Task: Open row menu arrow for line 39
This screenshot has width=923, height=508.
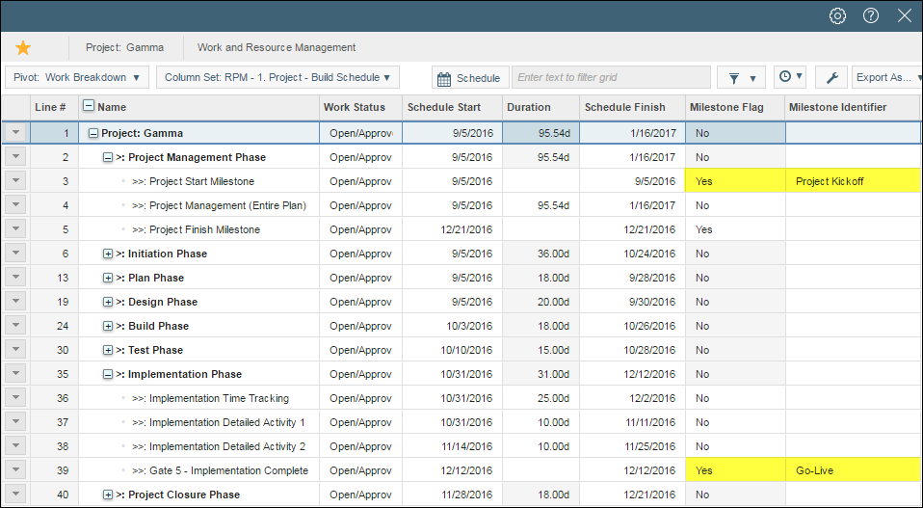Action: pyautogui.click(x=15, y=470)
